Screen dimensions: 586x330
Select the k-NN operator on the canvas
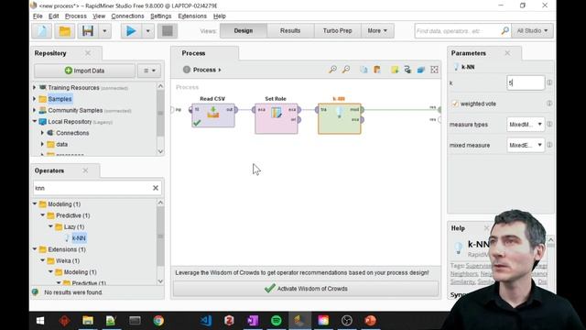coord(340,118)
